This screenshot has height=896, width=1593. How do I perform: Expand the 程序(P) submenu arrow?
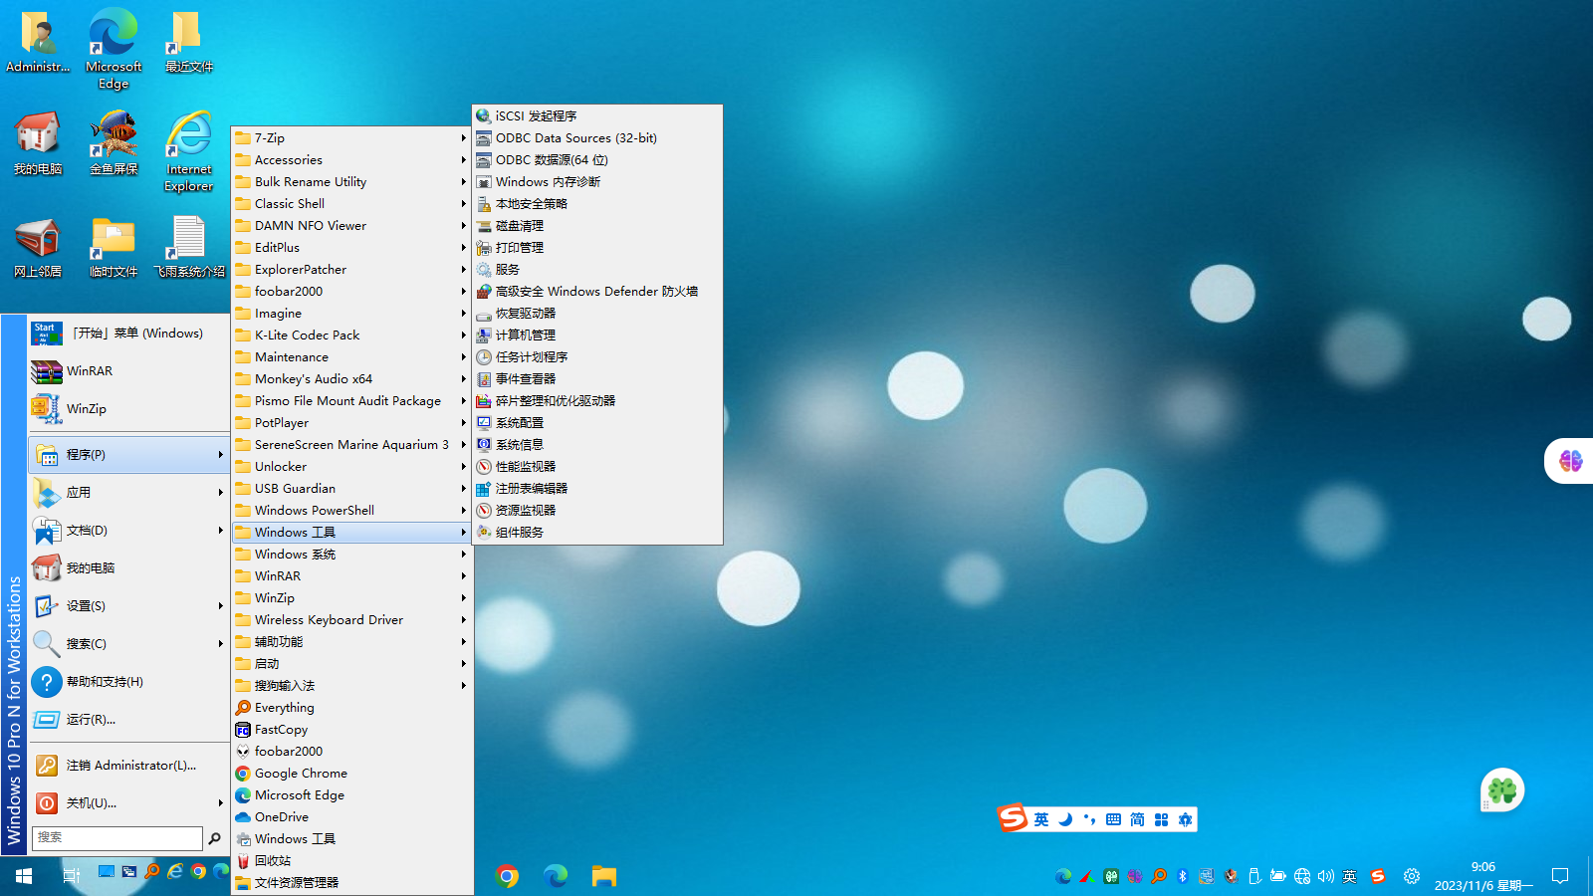click(x=220, y=455)
